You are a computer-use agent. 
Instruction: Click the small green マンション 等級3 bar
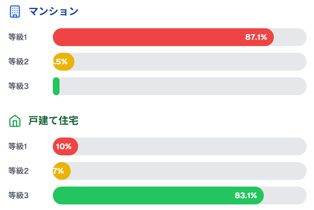pyautogui.click(x=56, y=86)
